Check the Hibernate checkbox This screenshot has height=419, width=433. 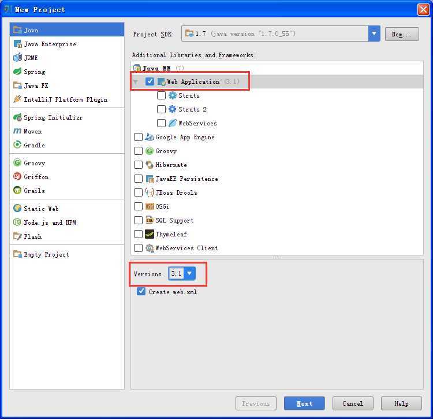138,165
